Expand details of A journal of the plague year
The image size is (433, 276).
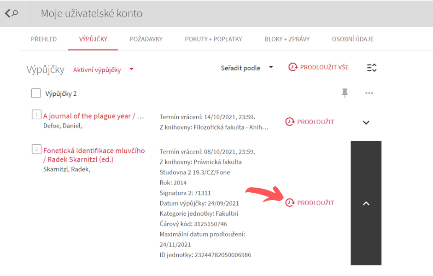[x=366, y=122]
